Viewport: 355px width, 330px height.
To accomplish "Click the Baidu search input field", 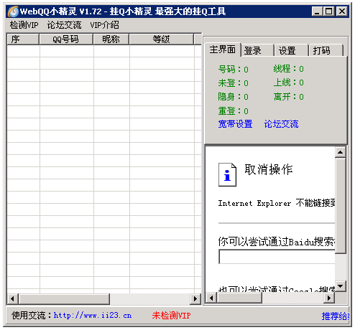I will click(x=277, y=257).
